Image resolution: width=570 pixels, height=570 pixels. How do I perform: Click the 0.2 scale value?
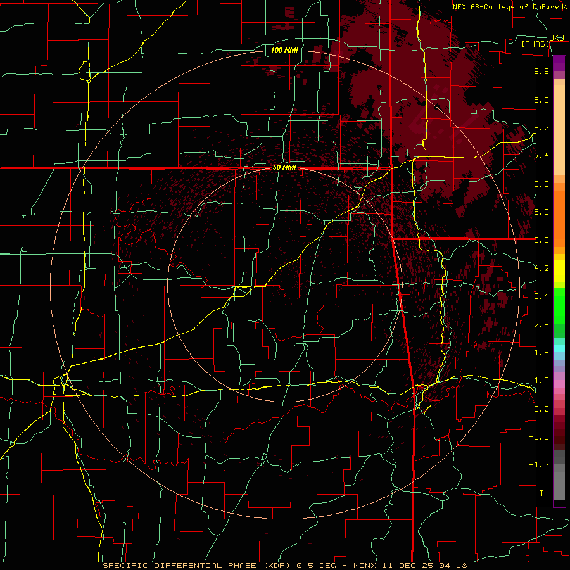(x=541, y=408)
